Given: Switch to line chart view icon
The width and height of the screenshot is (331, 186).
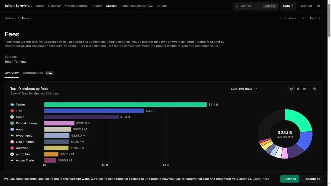Looking at the screenshot, I should [305, 89].
